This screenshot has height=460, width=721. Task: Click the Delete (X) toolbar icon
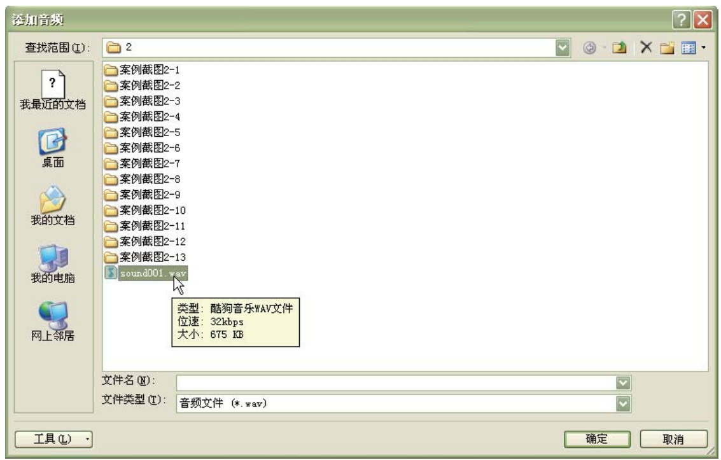point(646,47)
